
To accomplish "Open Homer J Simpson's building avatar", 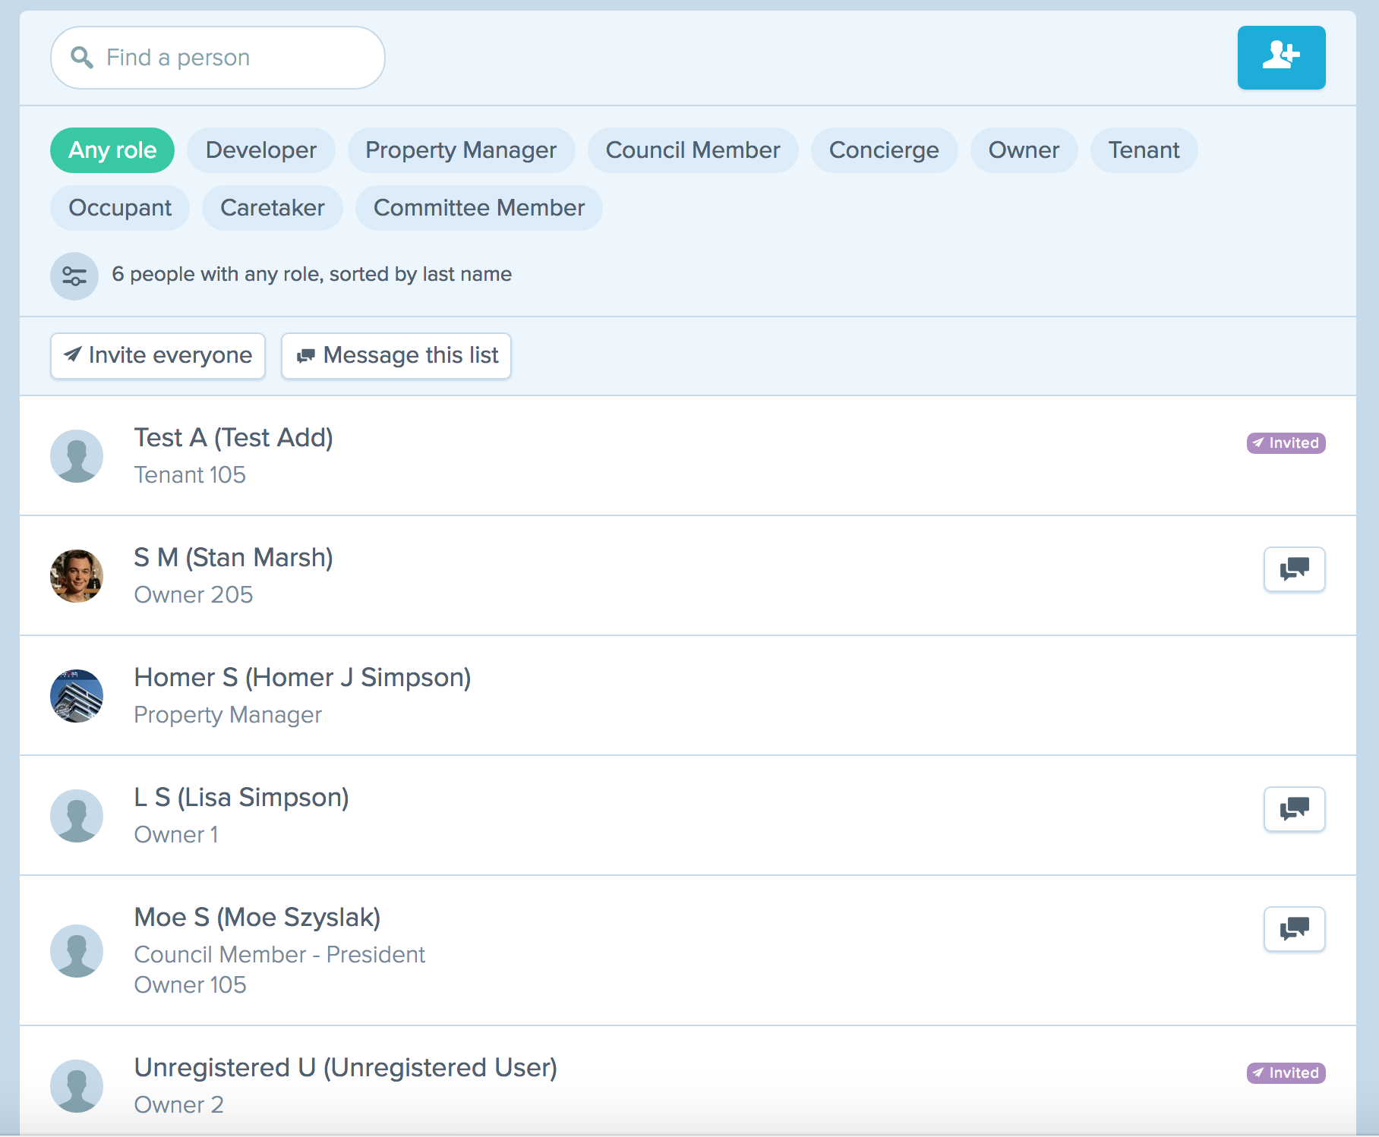I will 77,696.
